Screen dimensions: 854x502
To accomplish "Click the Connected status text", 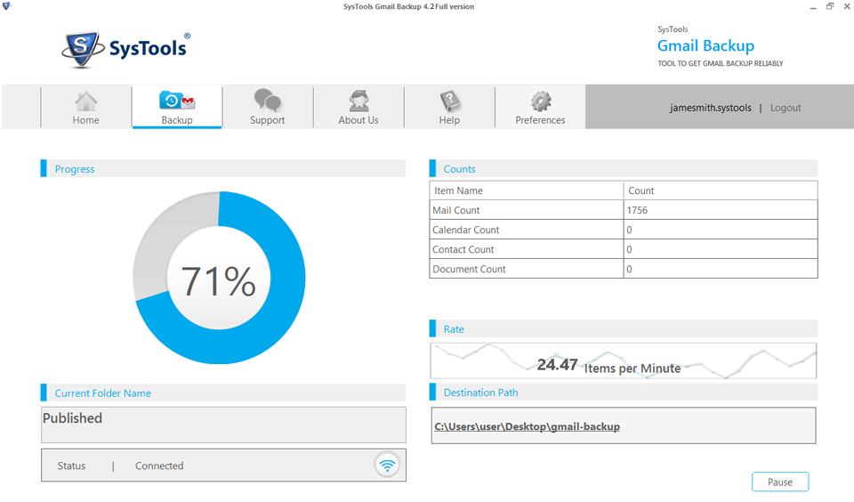I will click(x=159, y=466).
